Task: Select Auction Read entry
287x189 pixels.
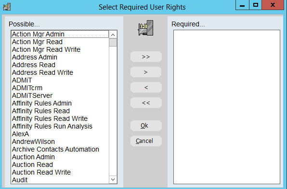Action: tap(60, 165)
